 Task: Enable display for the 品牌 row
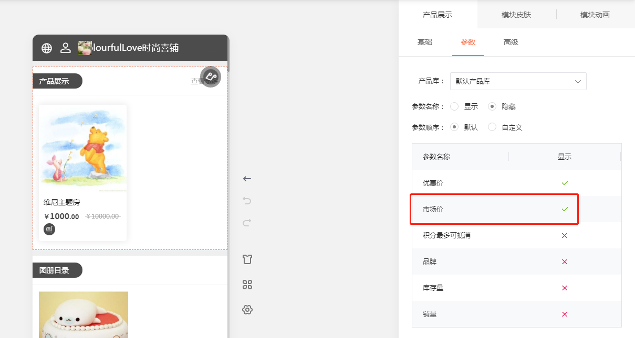(x=565, y=261)
